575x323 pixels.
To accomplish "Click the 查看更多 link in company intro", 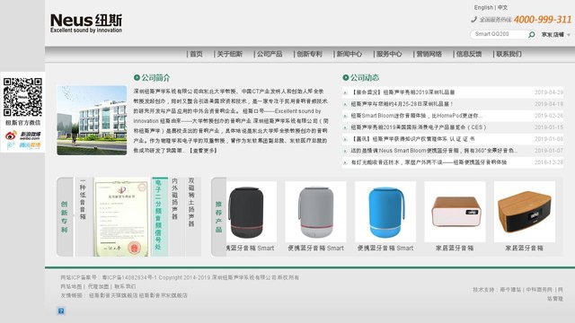I will point(203,151).
